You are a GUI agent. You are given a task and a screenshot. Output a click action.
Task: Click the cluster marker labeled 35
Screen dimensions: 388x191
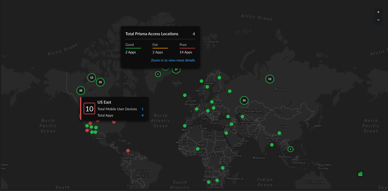point(100,82)
